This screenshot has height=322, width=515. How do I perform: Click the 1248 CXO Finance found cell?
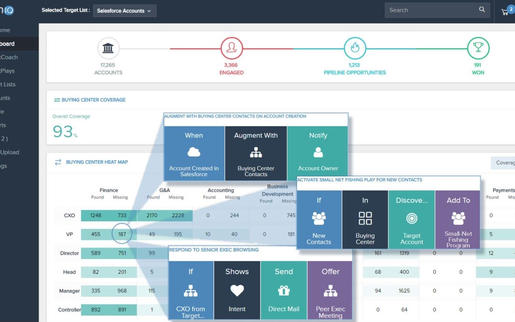point(95,216)
